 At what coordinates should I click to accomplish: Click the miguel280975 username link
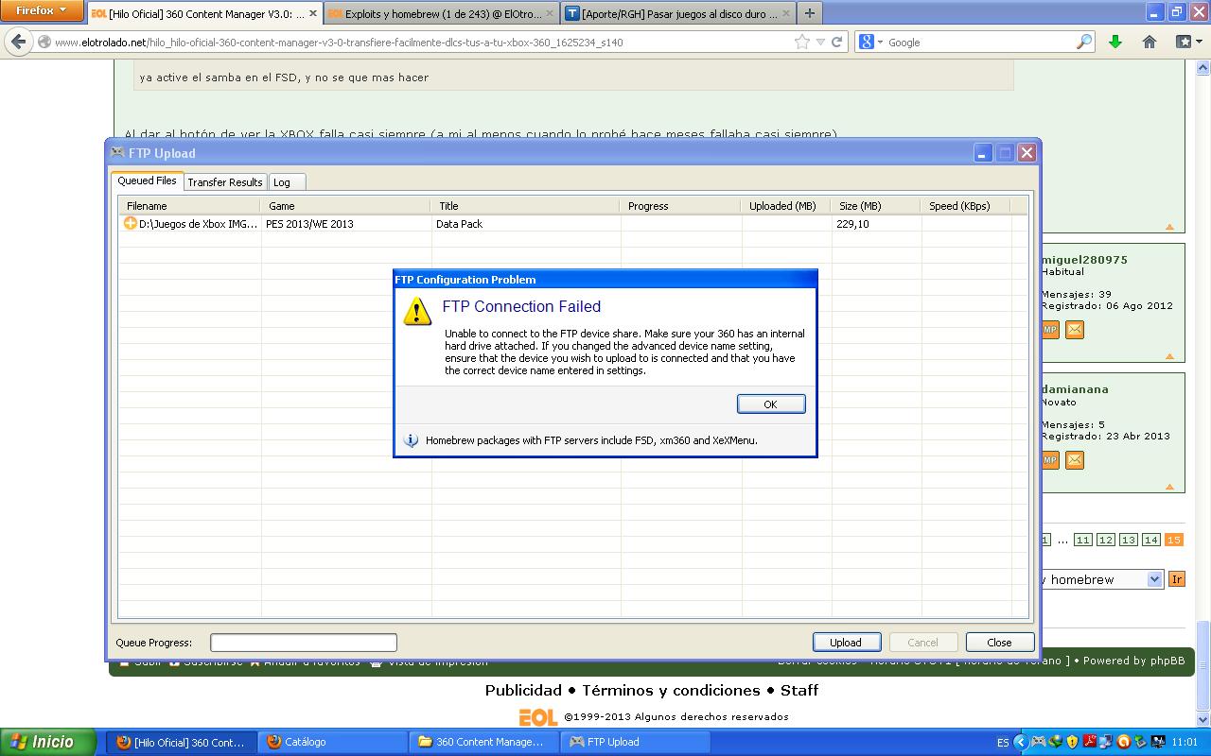1084,260
